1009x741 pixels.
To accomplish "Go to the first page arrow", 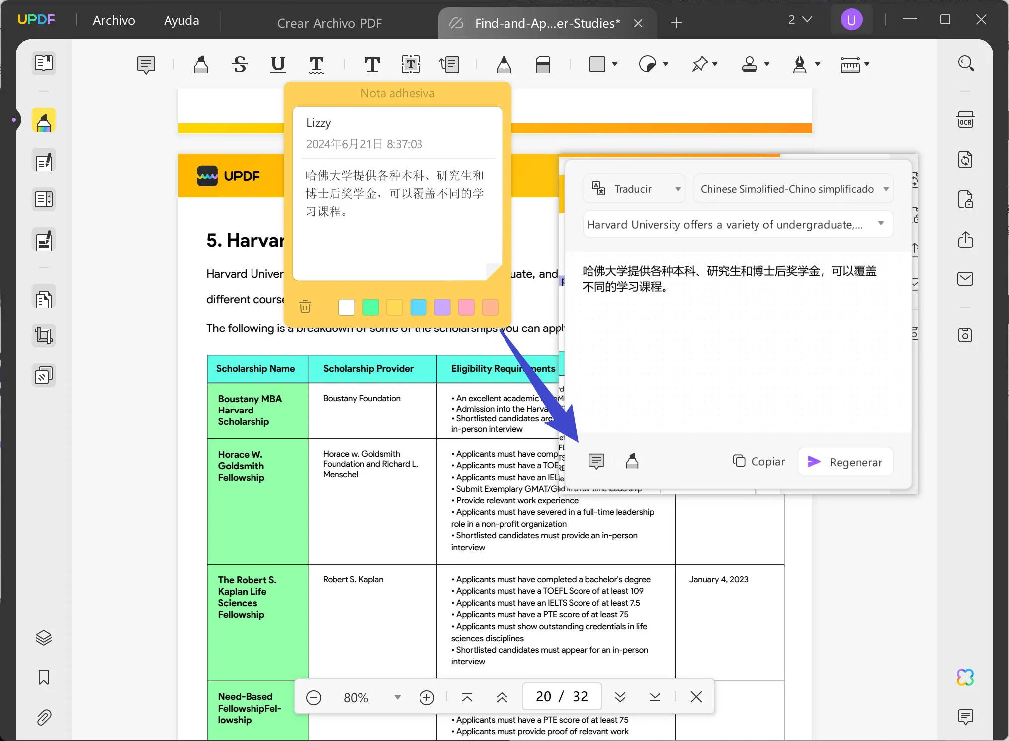I will pyautogui.click(x=467, y=697).
